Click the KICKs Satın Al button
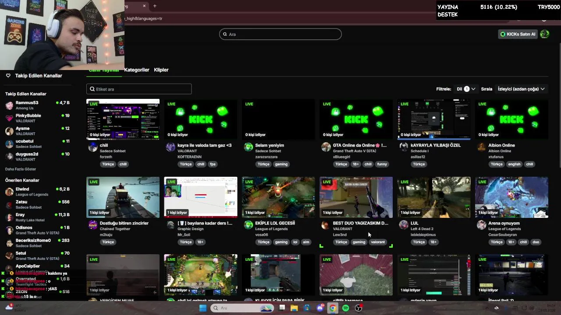The height and width of the screenshot is (315, 561). coord(518,34)
